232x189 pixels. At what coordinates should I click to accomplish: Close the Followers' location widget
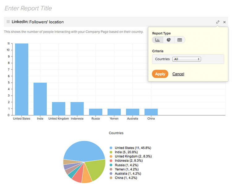pos(225,22)
